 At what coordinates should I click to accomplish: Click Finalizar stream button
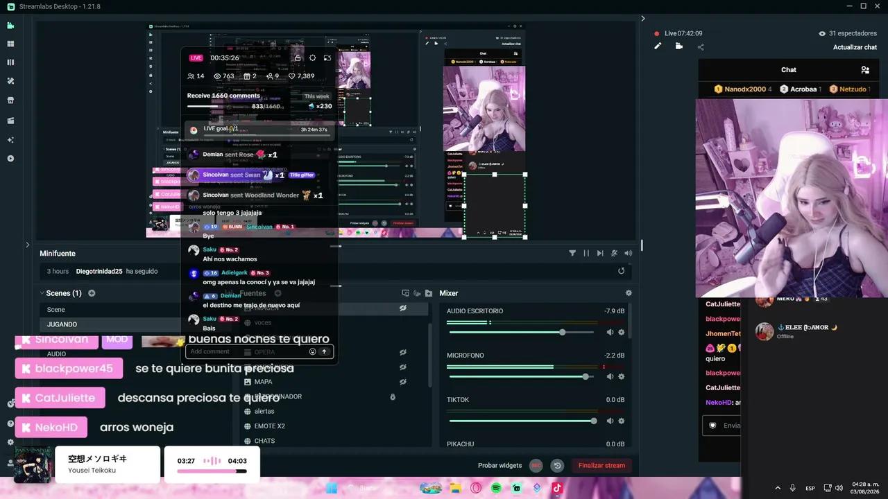coord(601,466)
